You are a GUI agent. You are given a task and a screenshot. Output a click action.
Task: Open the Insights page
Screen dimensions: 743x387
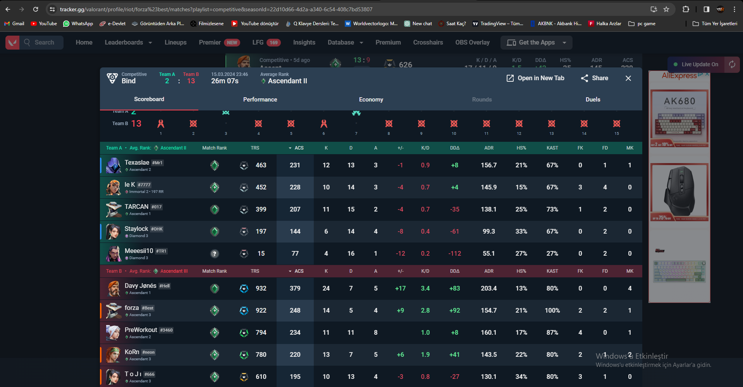304,43
